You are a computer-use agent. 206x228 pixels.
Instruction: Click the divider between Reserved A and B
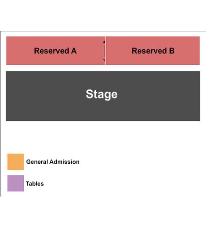click(106, 51)
